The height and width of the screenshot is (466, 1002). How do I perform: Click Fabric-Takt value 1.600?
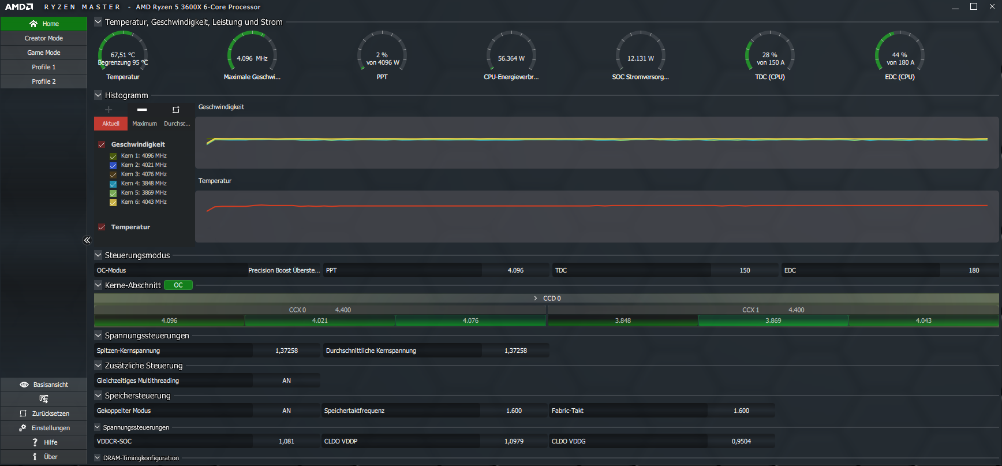tap(741, 411)
